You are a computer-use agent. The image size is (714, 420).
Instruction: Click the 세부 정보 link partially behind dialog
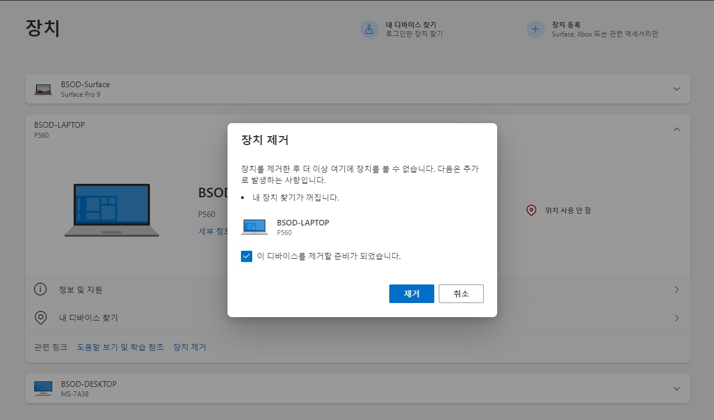click(213, 231)
